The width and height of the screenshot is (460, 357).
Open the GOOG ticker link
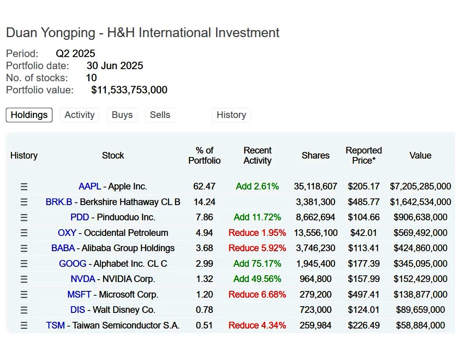(x=73, y=263)
